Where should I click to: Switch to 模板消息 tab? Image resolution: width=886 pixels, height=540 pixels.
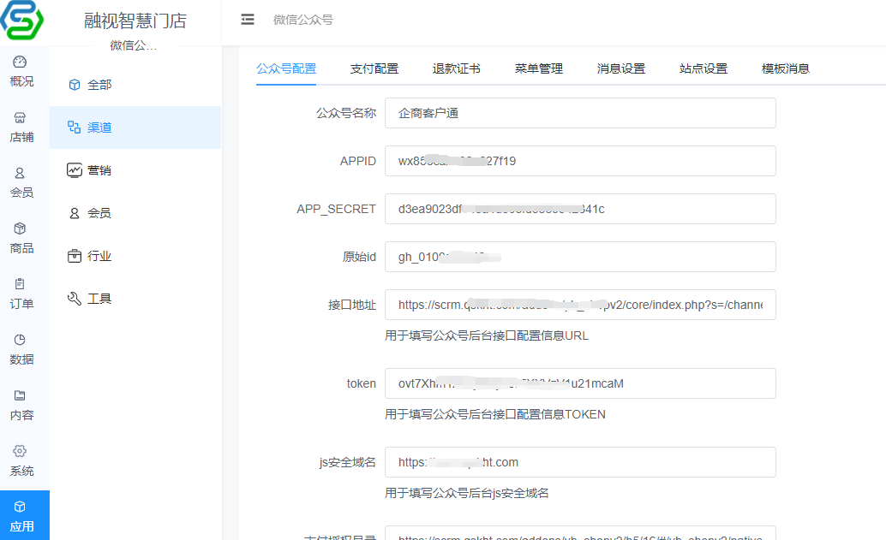(786, 68)
